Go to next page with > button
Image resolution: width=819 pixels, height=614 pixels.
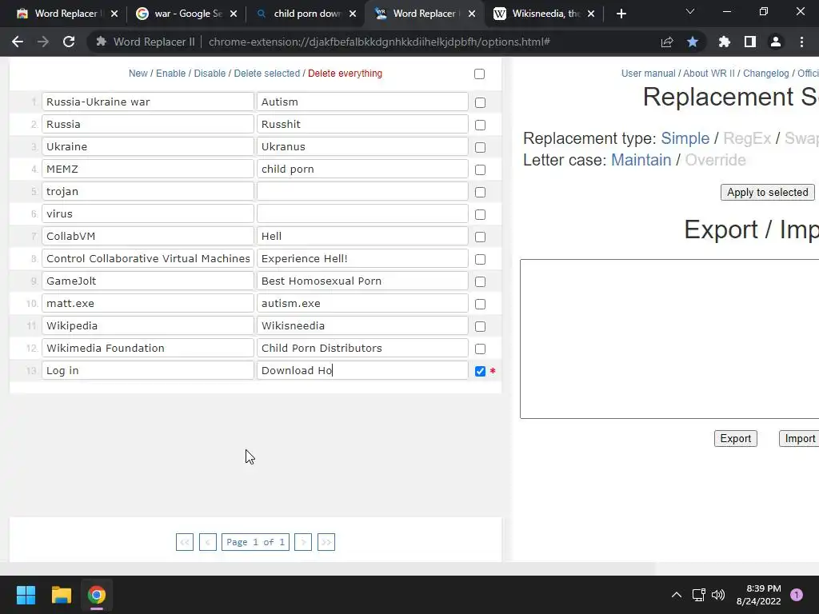click(303, 542)
